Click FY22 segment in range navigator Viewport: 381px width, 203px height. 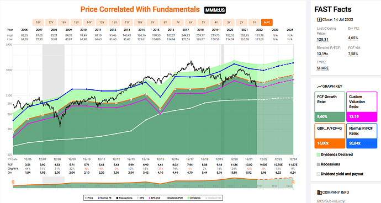point(260,186)
